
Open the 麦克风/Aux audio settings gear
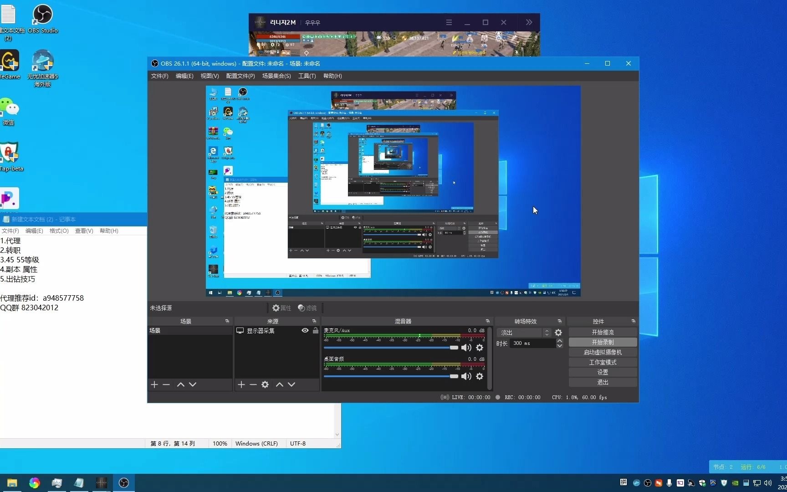point(480,348)
